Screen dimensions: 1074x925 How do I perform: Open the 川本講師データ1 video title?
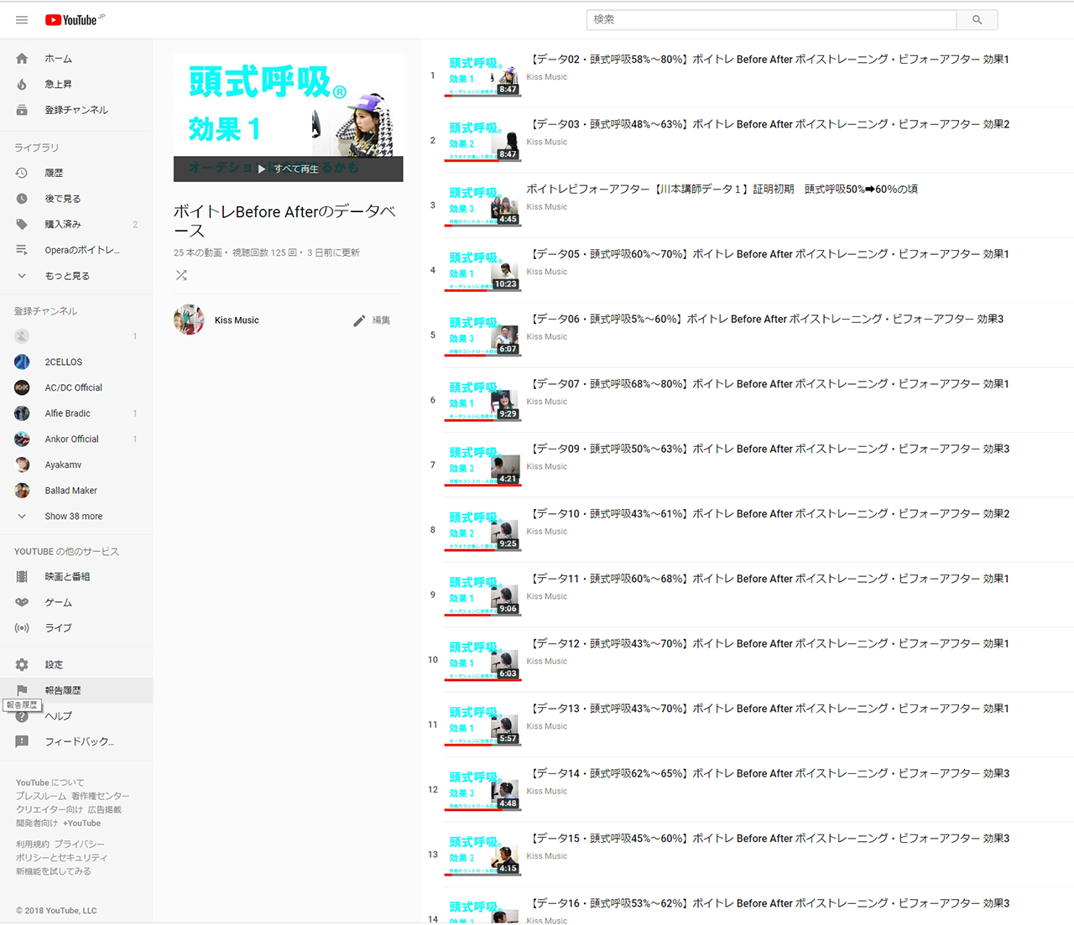tap(722, 189)
